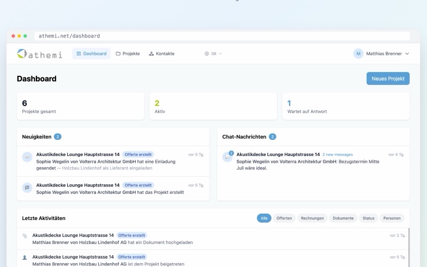Open Kontakte tab
427x267 pixels.
coord(162,54)
